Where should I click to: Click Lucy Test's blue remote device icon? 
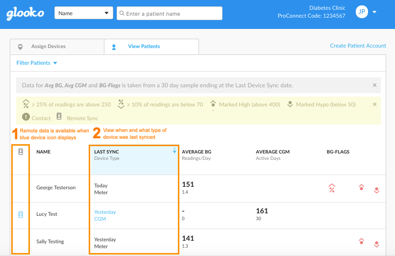(x=21, y=214)
